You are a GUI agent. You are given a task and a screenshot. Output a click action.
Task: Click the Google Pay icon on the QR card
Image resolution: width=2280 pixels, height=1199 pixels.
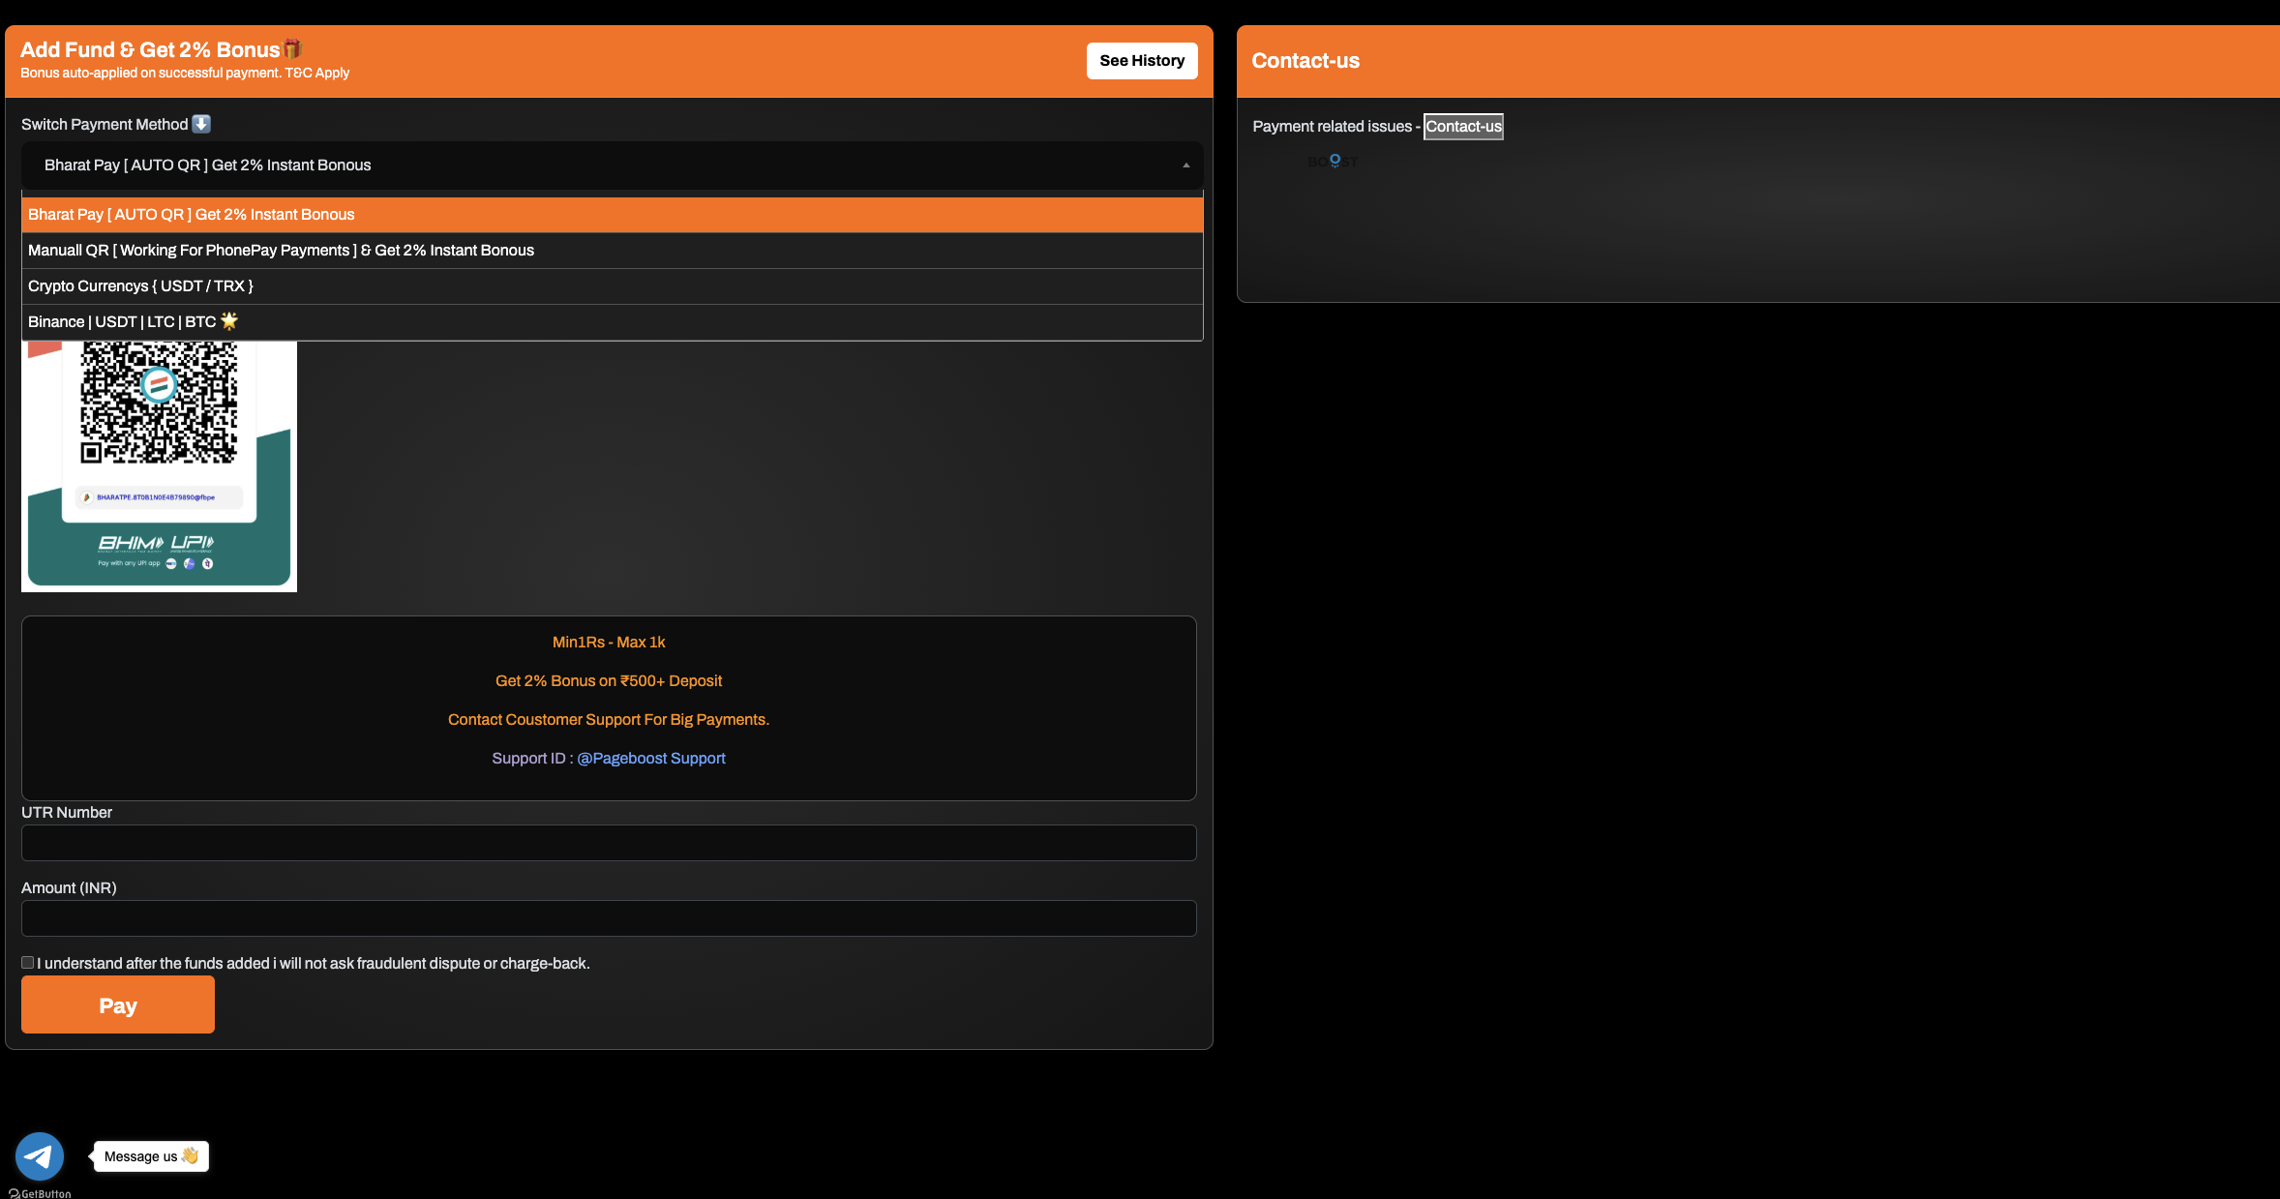[x=189, y=563]
